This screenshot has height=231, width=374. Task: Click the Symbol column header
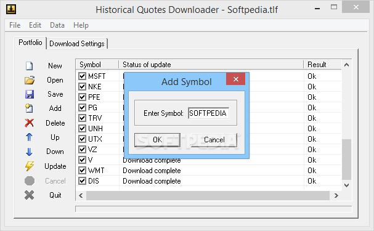click(97, 65)
